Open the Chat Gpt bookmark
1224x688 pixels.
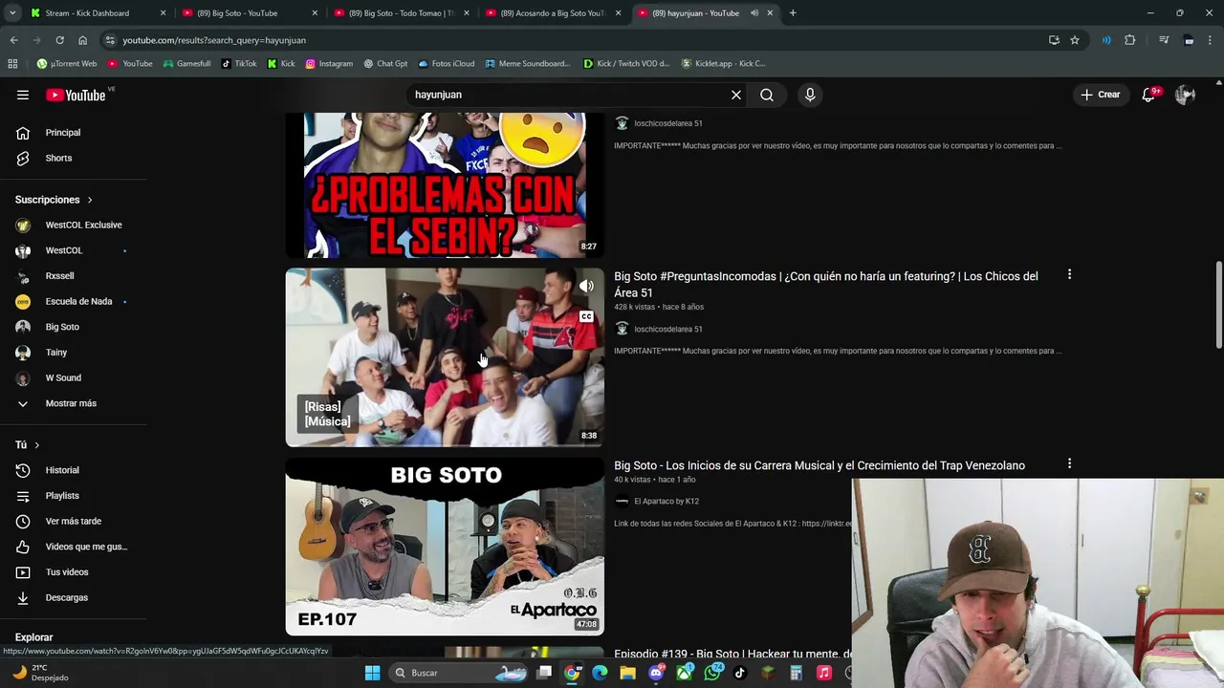point(384,64)
